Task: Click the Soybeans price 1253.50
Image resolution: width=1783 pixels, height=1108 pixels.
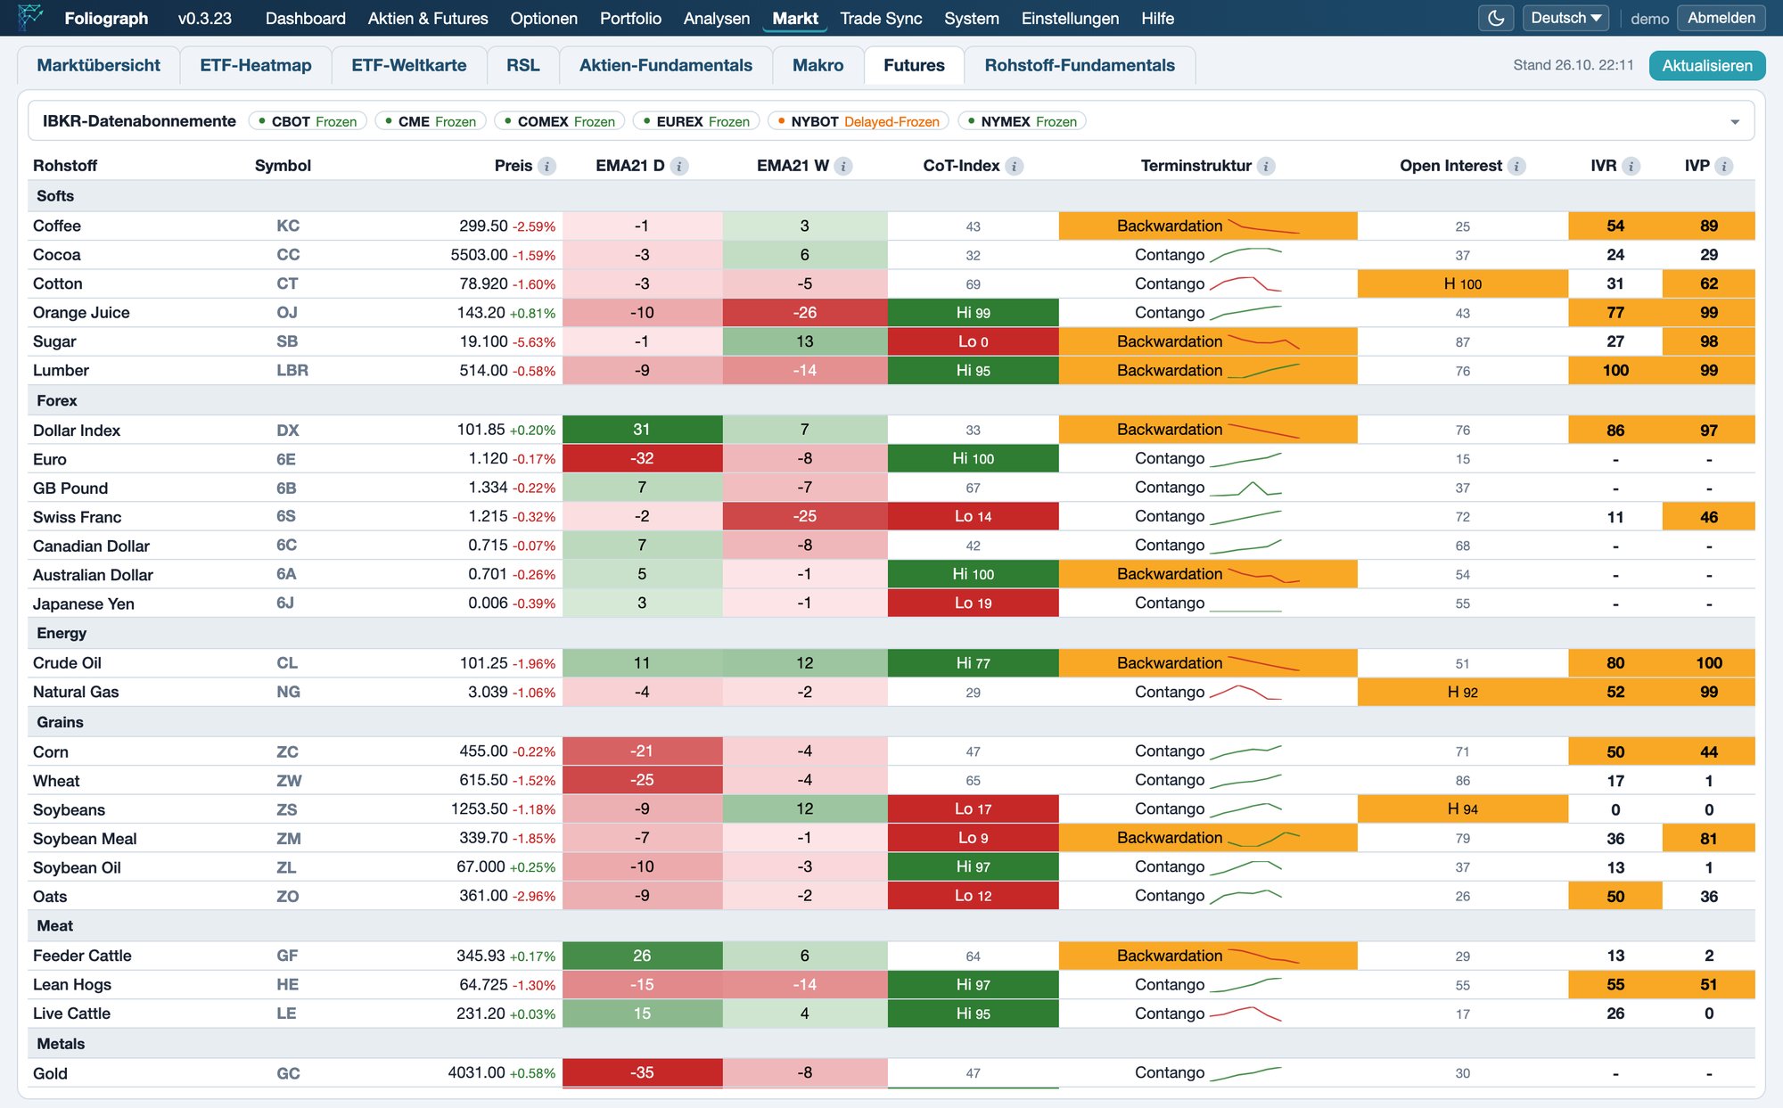Action: coord(479,809)
